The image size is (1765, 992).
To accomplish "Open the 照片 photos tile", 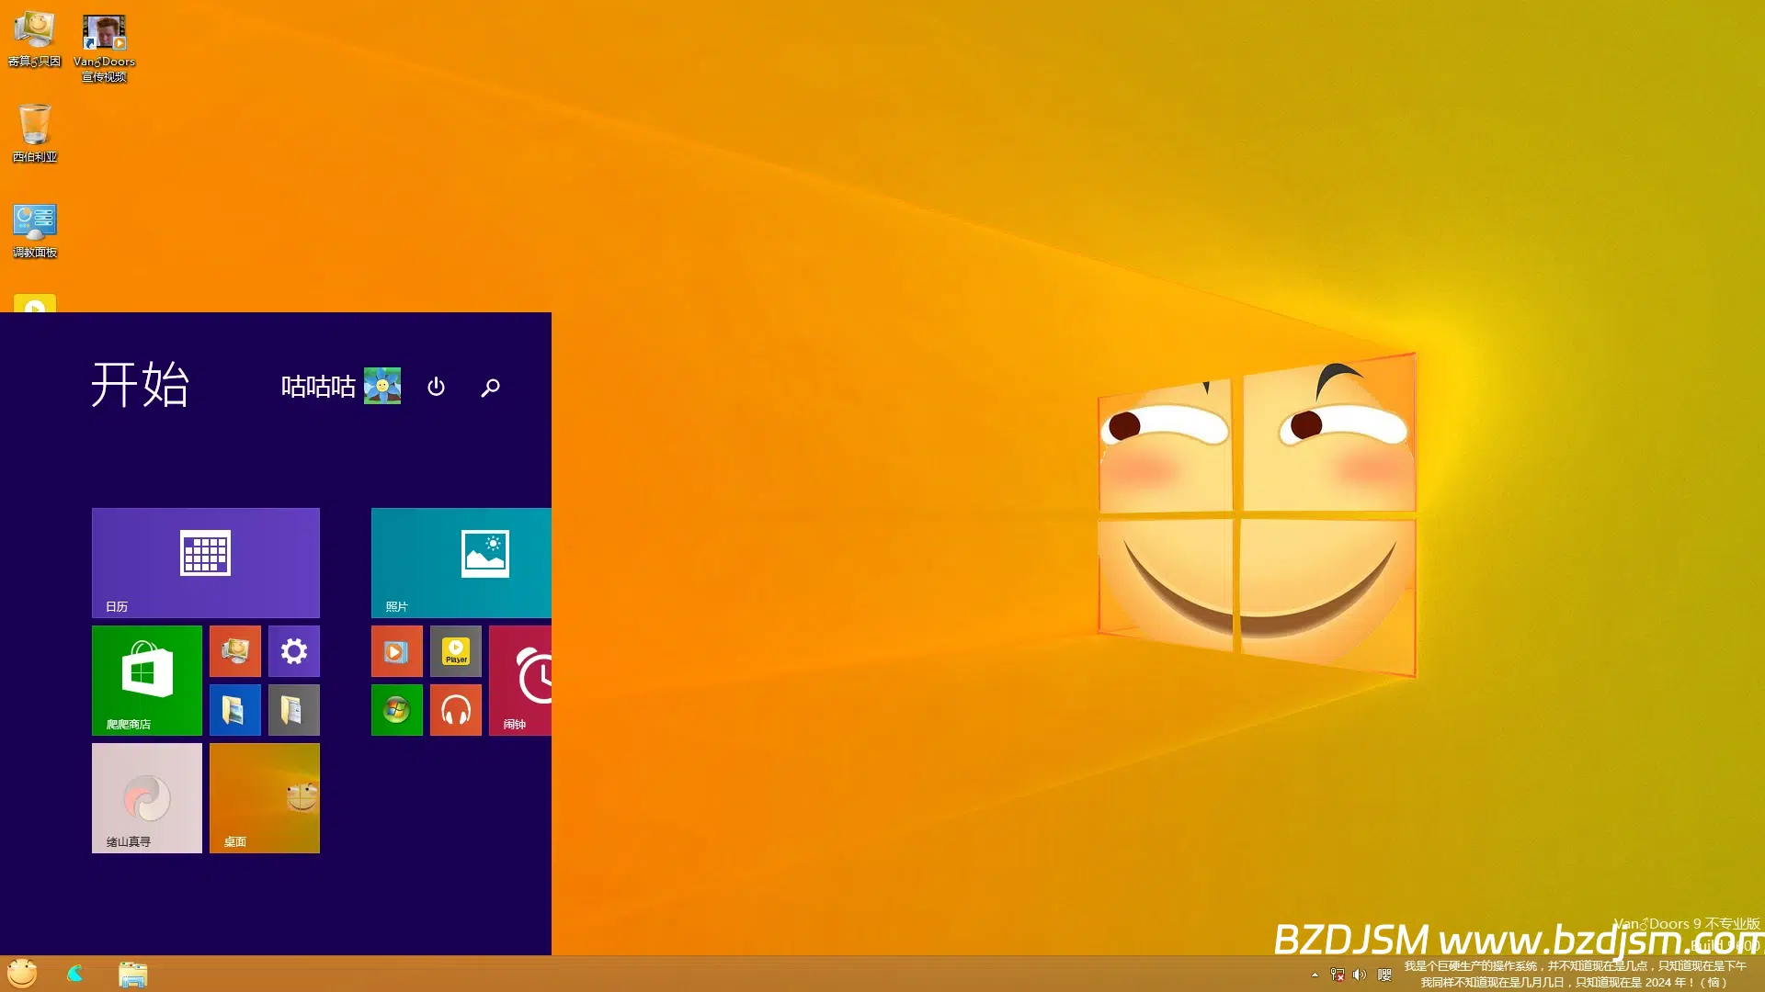I will (x=461, y=563).
